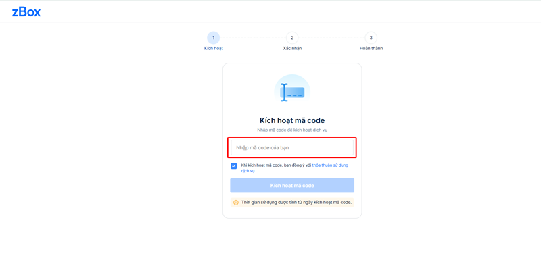541x260 pixels.
Task: Click the 'Kích hoạt' step label
Action: (214, 48)
